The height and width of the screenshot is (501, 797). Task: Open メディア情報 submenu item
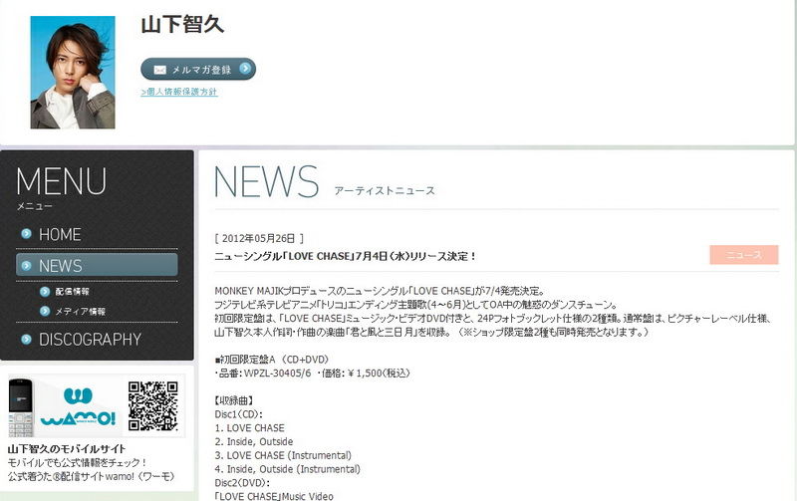point(81,311)
